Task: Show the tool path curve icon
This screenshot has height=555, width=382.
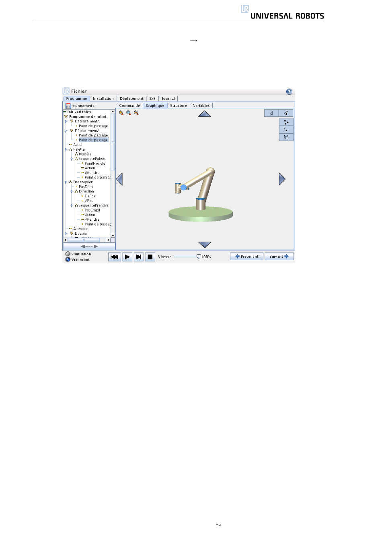Action: coord(286,130)
